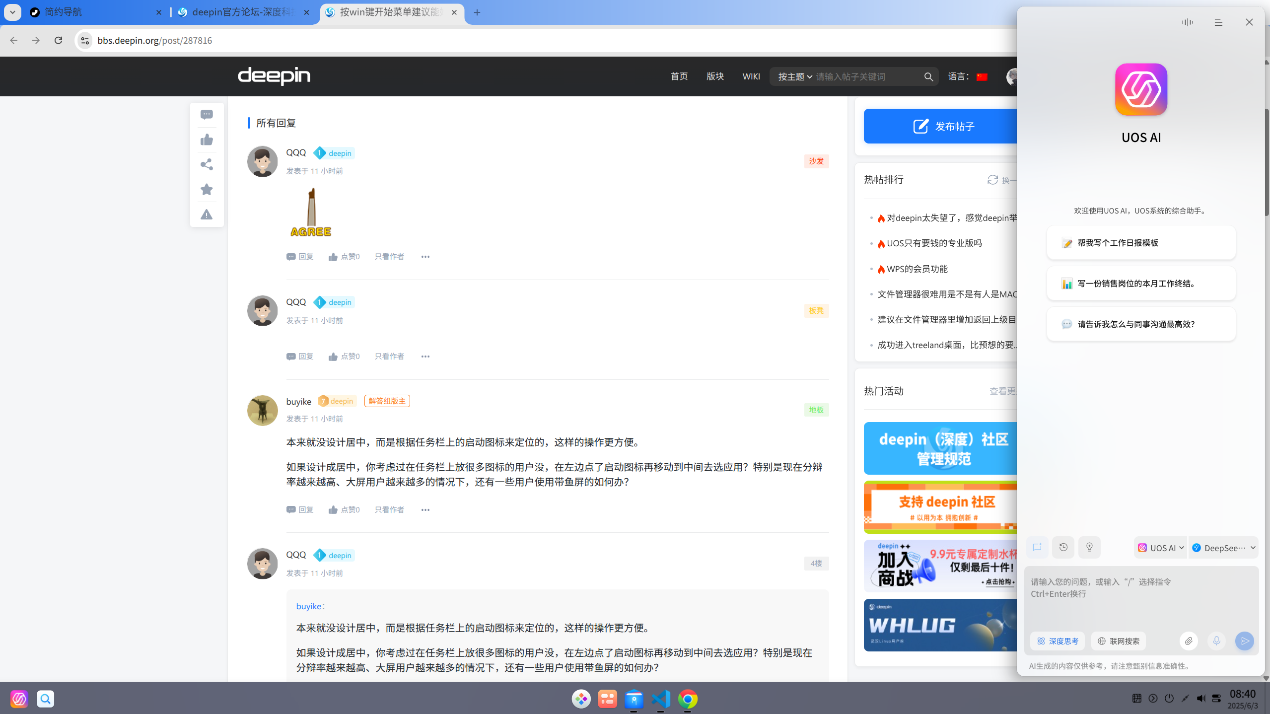Open the WIKI menu item
Viewport: 1270px width, 714px height.
coord(751,76)
